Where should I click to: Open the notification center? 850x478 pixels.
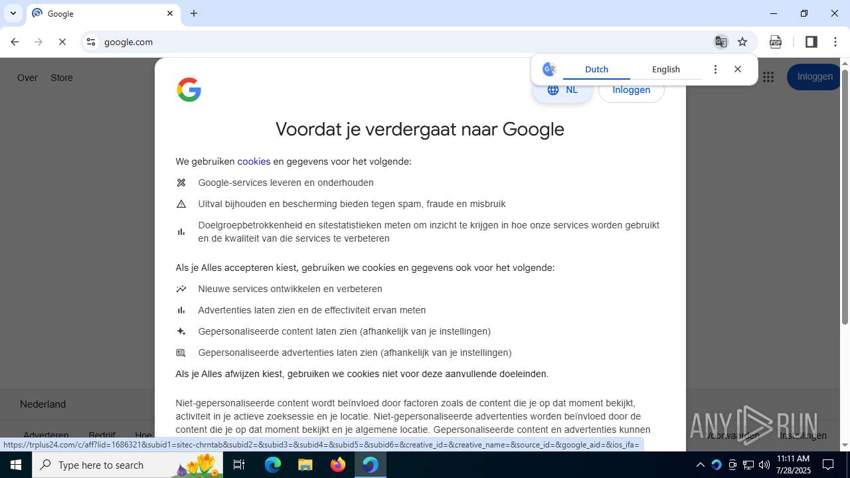point(828,465)
